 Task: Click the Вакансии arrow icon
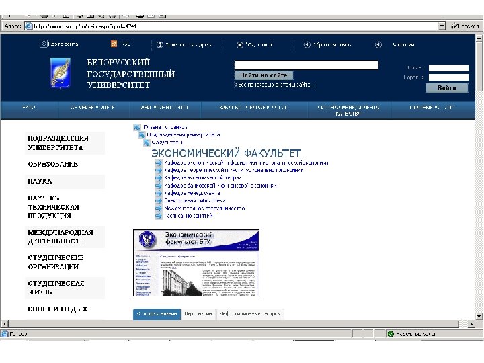point(378,45)
